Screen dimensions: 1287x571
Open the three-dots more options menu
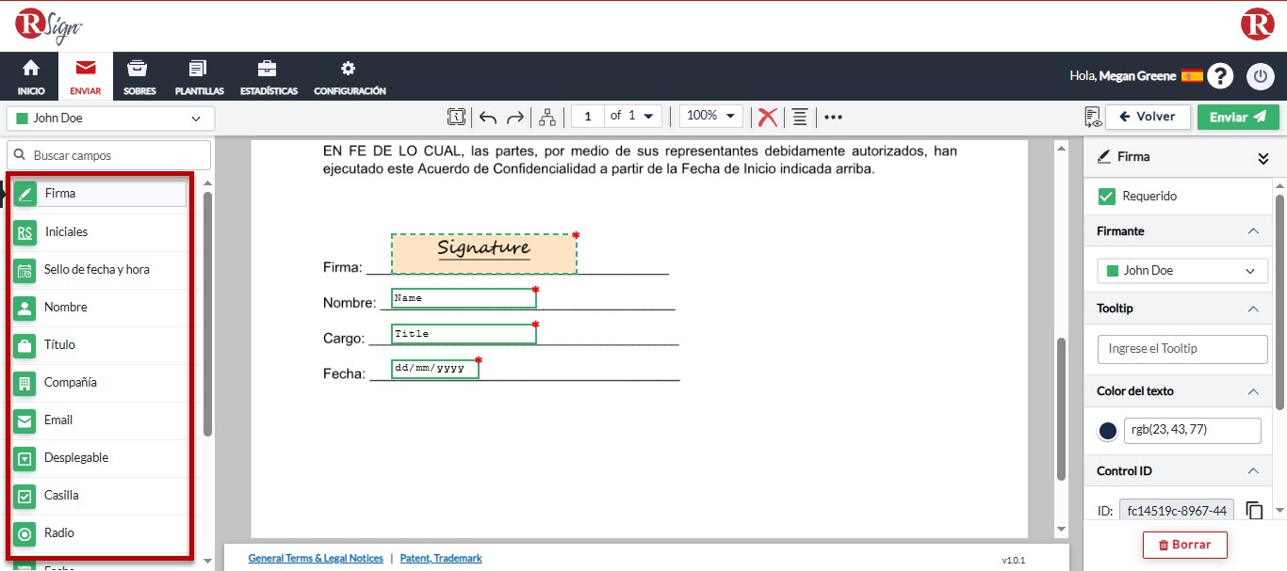point(833,117)
